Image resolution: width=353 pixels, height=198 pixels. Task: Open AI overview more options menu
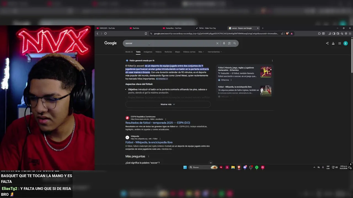click(x=272, y=61)
